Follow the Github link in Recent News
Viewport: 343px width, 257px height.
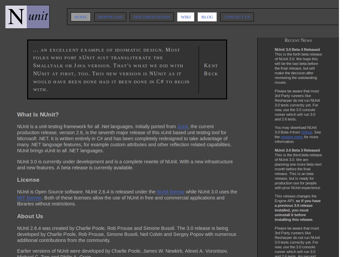(306, 132)
